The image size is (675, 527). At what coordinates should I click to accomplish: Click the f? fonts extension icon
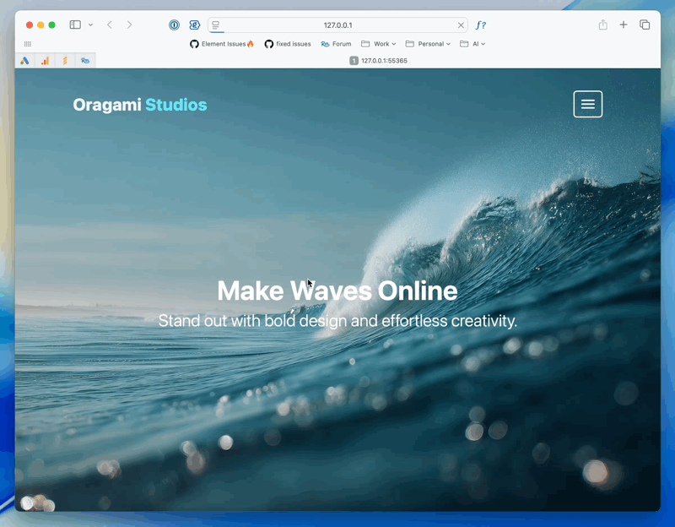click(x=480, y=25)
